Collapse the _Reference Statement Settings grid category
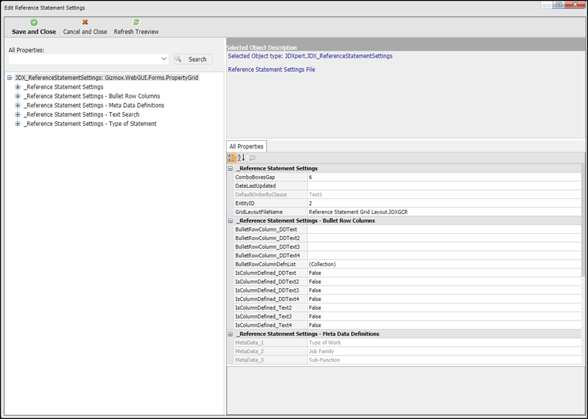Image resolution: width=588 pixels, height=419 pixels. point(231,168)
